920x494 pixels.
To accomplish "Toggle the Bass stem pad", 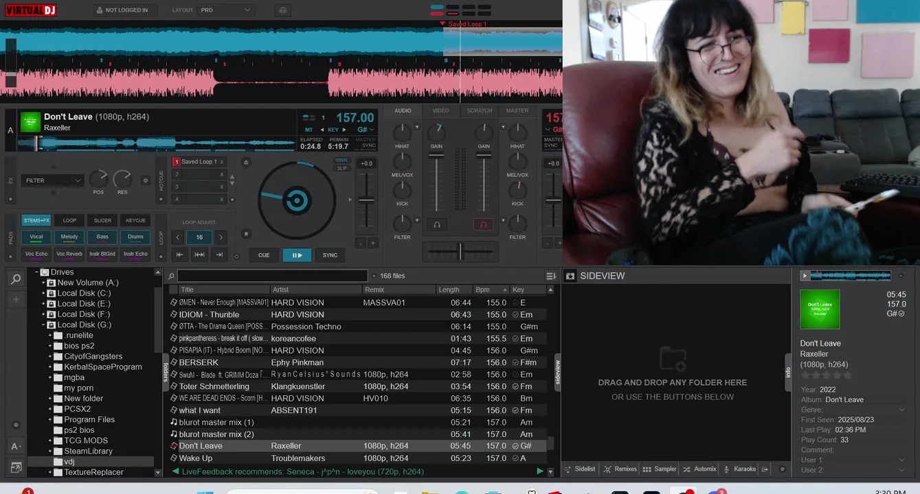I will 102,237.
